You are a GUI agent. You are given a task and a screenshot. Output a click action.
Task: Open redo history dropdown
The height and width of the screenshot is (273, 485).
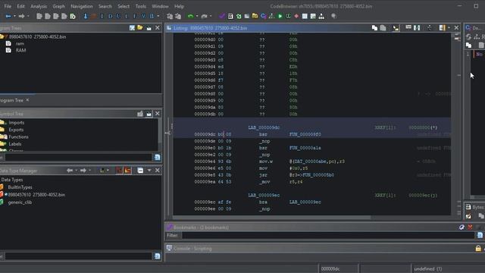(211, 16)
